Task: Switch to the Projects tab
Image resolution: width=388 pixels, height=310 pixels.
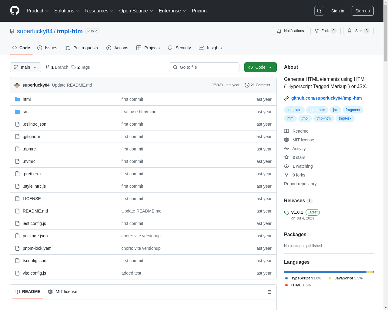Action: tap(148, 48)
